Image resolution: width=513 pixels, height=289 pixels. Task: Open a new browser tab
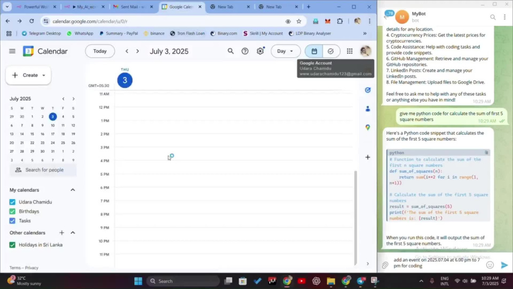click(x=308, y=7)
